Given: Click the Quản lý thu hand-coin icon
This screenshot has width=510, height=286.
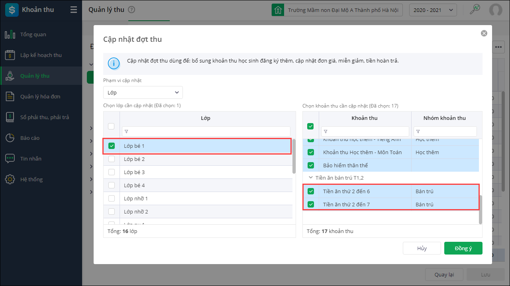Looking at the screenshot, I should click(10, 76).
